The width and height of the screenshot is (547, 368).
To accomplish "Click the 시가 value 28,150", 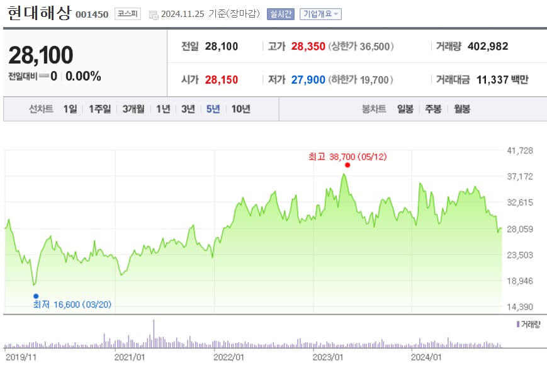I will pos(221,80).
